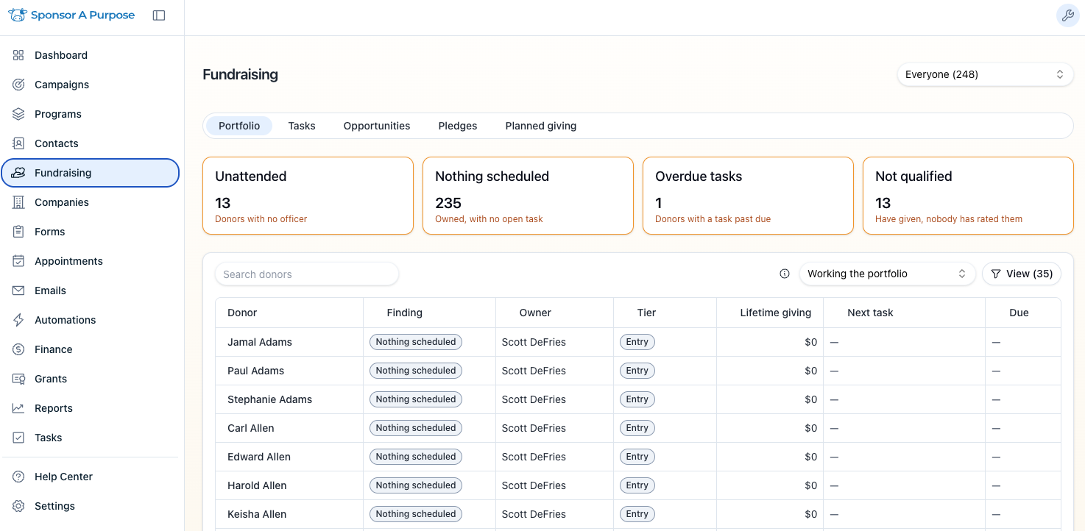Click the Help Center question mark icon
Screen dimensions: 1085x531
pos(18,477)
